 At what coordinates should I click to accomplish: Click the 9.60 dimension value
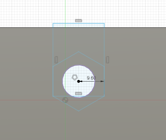pos(91,78)
